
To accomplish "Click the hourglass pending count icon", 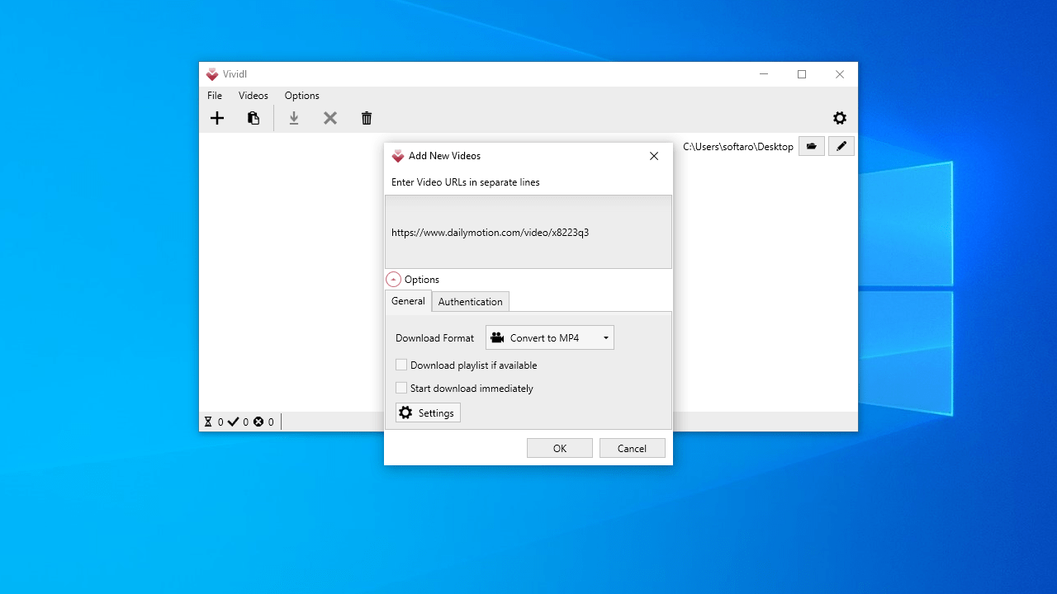I will coord(208,422).
